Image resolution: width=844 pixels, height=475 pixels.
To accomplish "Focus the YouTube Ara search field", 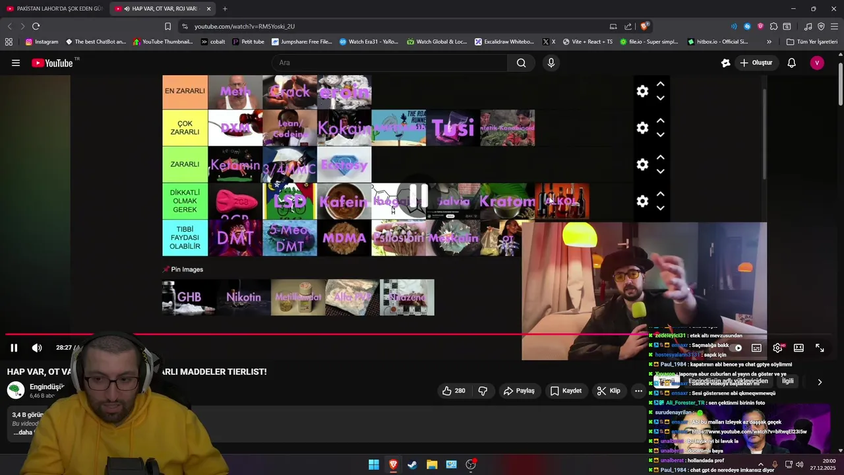I will click(389, 63).
